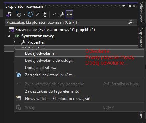Open the vertical Eksplorator side tab
Image resolution: width=146 pixels, height=123 pixels.
point(141,37)
